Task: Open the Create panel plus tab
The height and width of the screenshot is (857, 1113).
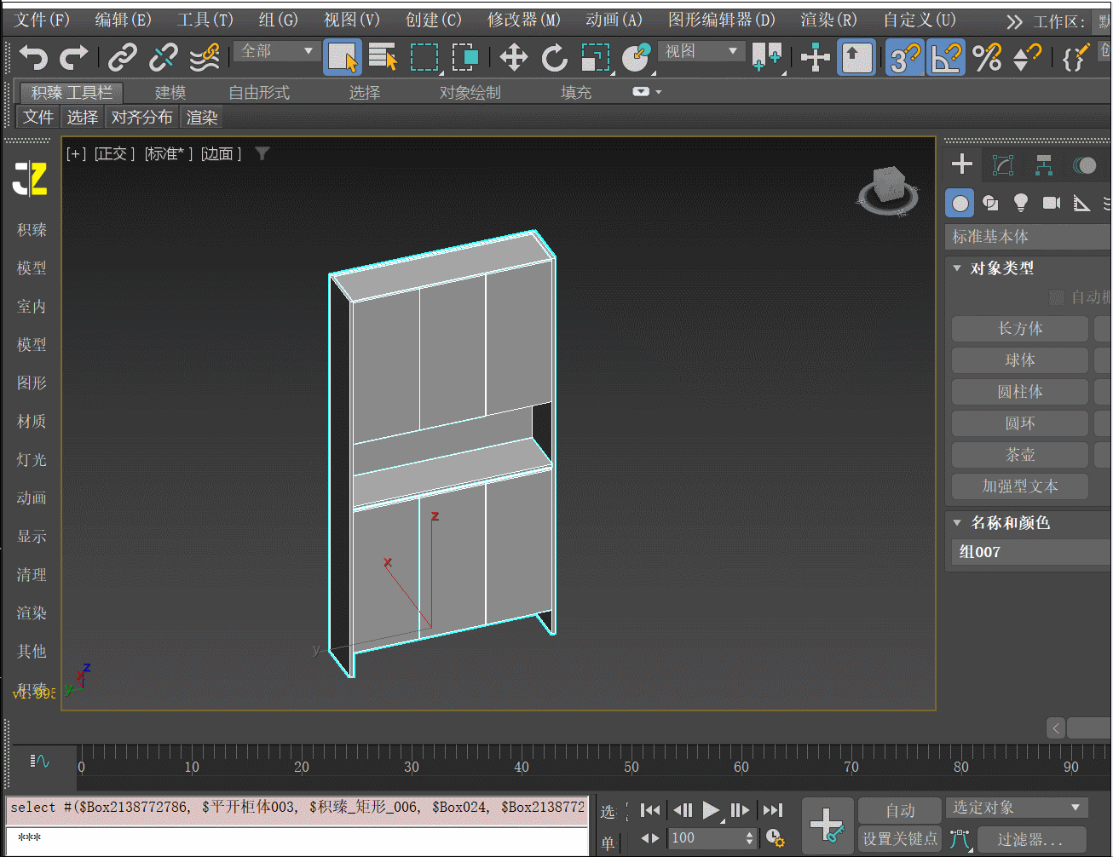Action: tap(962, 164)
